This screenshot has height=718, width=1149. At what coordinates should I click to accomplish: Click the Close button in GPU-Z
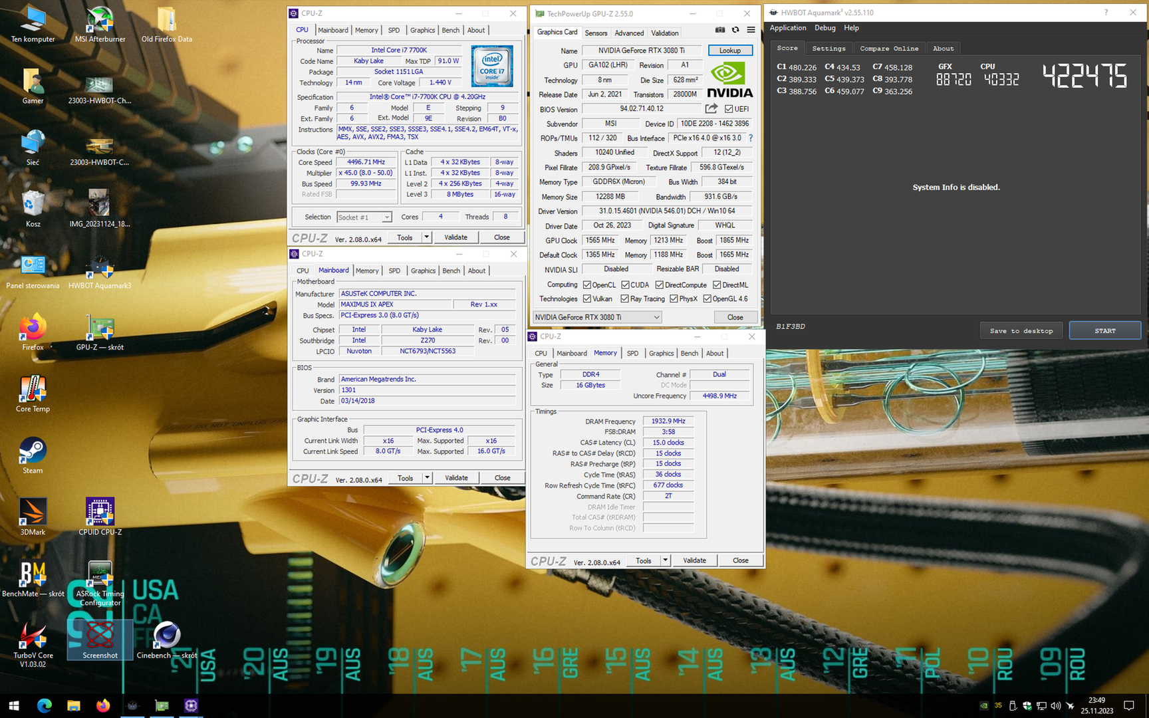point(735,317)
